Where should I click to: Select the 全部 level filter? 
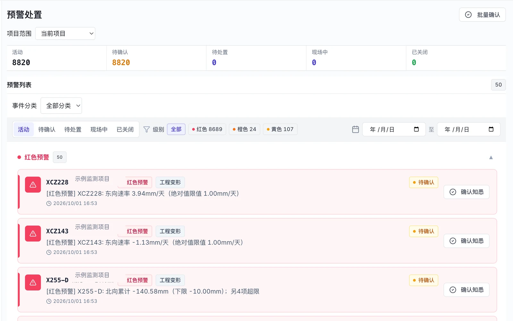(176, 129)
